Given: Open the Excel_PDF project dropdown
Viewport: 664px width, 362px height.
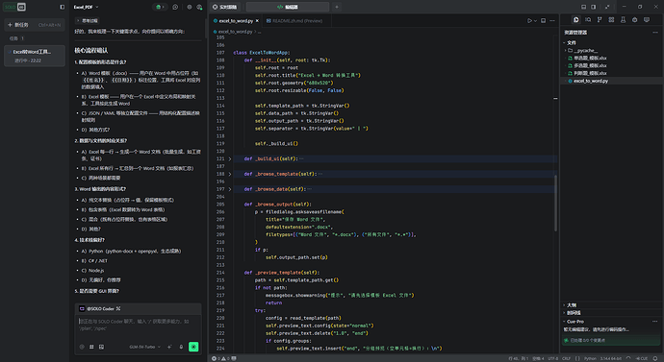Looking at the screenshot, I should 86,7.
